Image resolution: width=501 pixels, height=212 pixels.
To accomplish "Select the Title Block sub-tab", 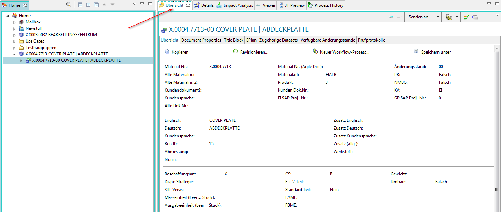I will coord(233,40).
